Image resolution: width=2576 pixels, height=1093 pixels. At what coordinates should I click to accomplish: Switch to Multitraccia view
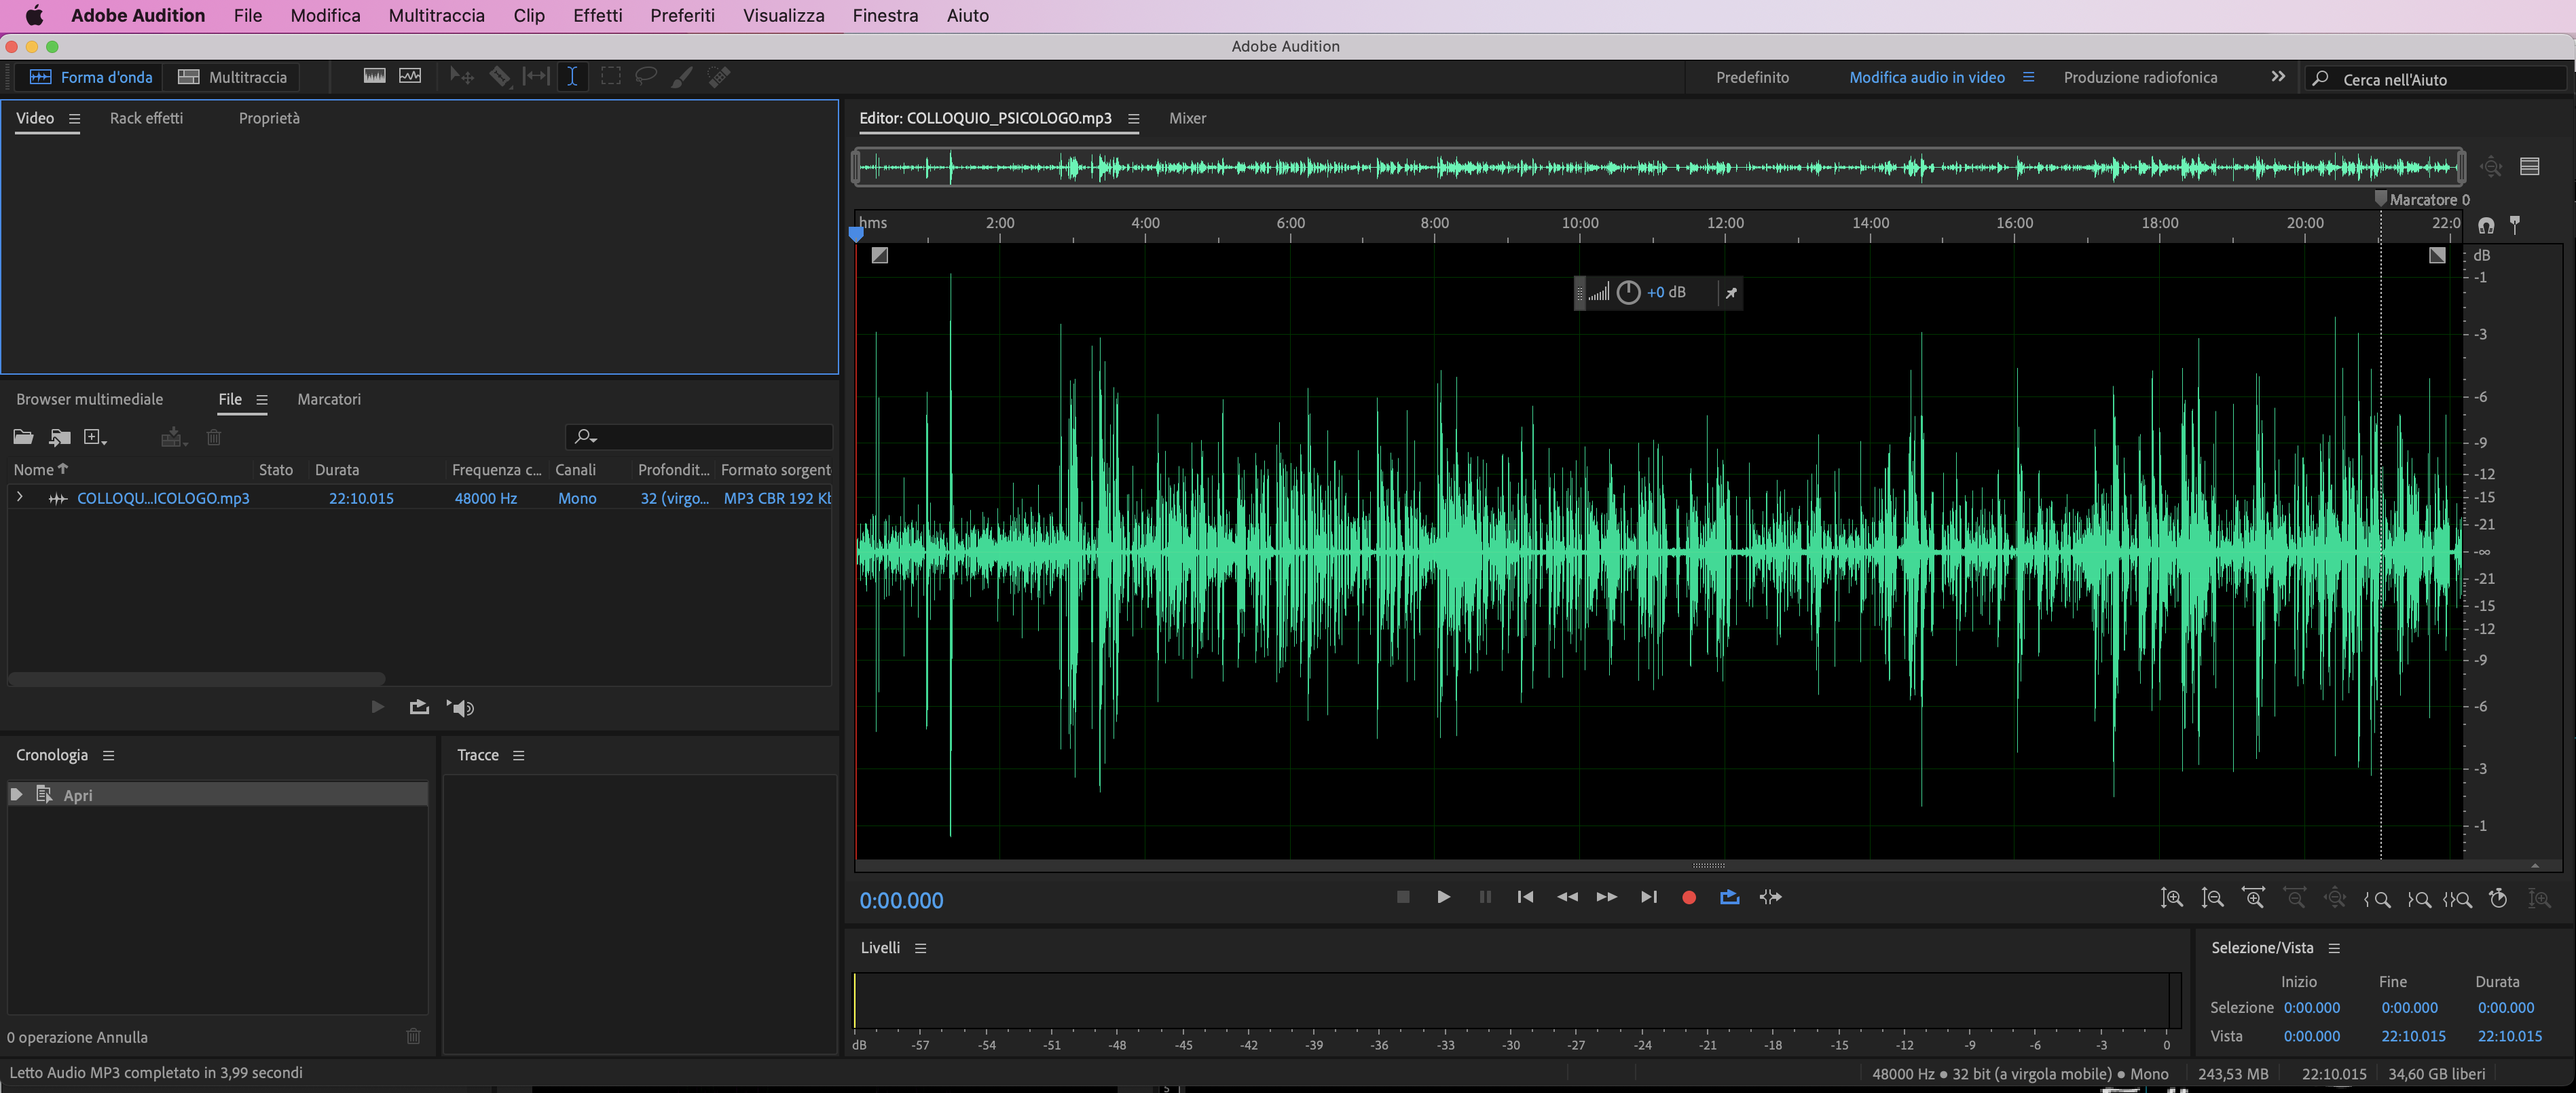pos(232,77)
